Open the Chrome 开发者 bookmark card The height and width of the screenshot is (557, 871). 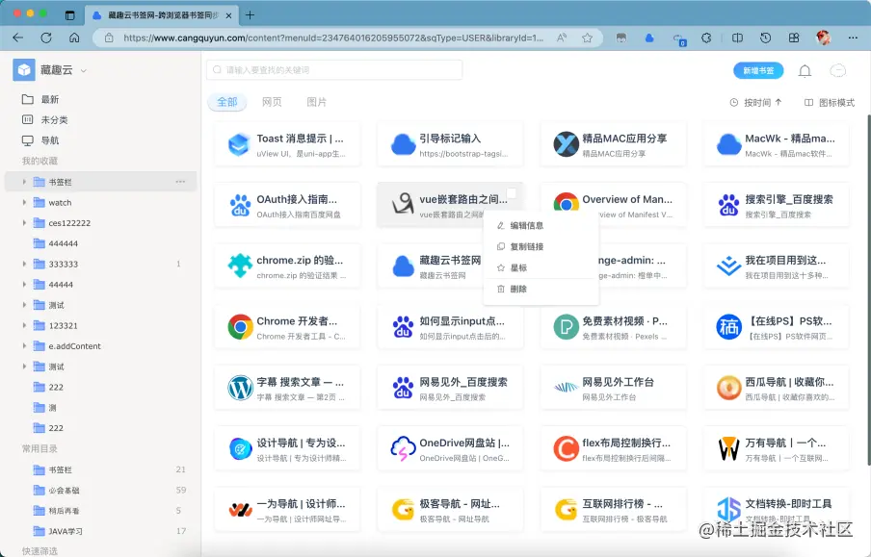point(287,327)
